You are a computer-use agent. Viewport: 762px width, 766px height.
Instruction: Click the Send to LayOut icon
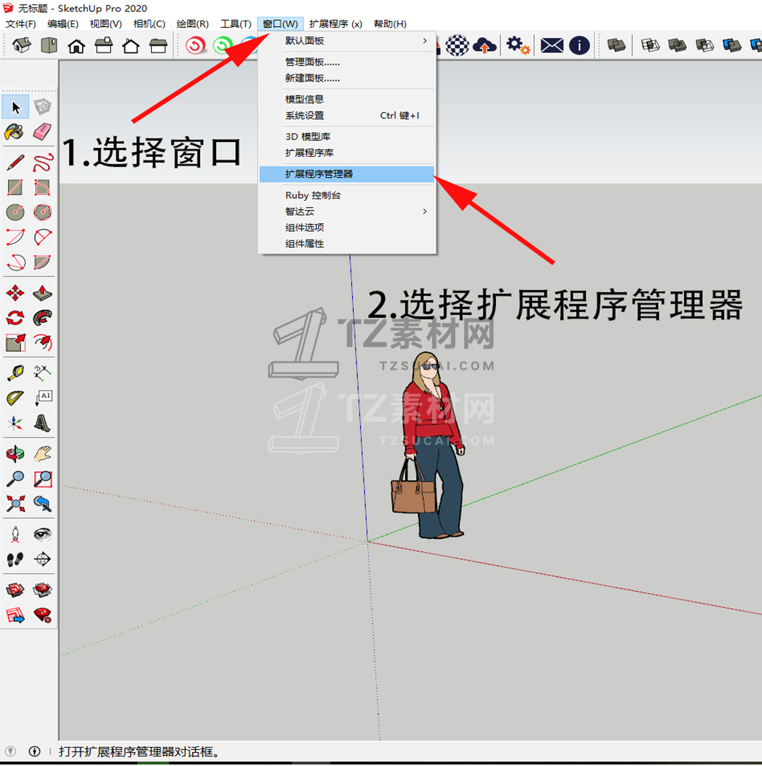[15, 615]
